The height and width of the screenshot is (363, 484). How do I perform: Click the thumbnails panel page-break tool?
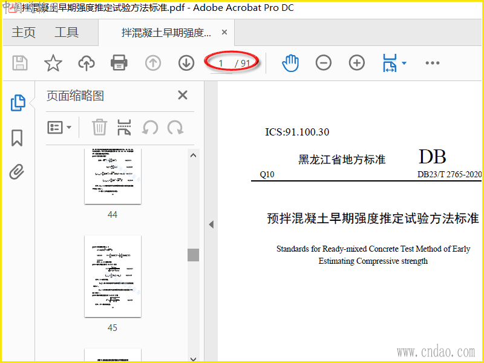point(124,127)
